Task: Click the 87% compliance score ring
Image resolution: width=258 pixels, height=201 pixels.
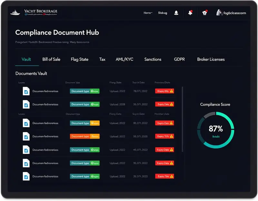Action: coord(215,130)
